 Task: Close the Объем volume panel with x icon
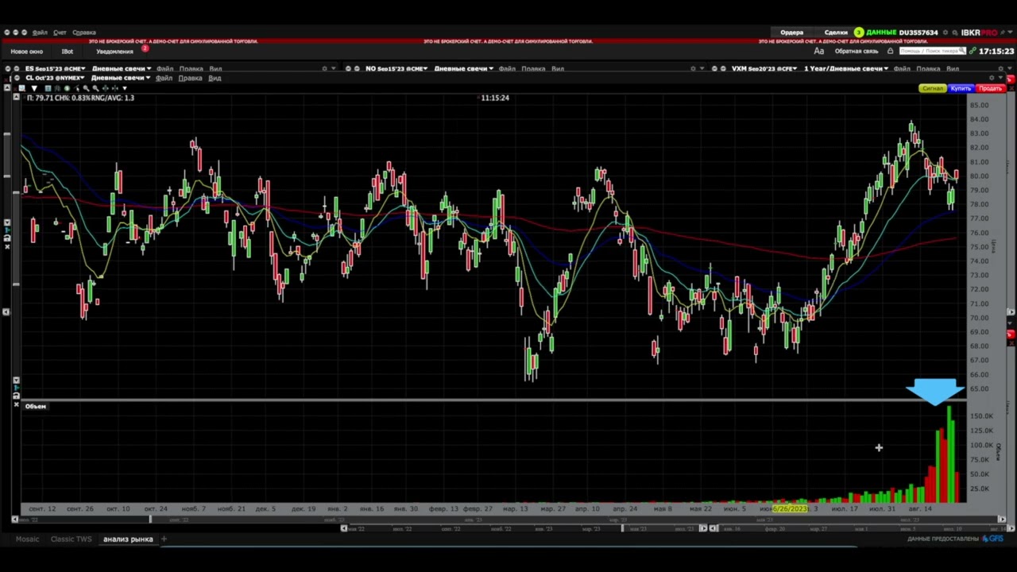[16, 405]
